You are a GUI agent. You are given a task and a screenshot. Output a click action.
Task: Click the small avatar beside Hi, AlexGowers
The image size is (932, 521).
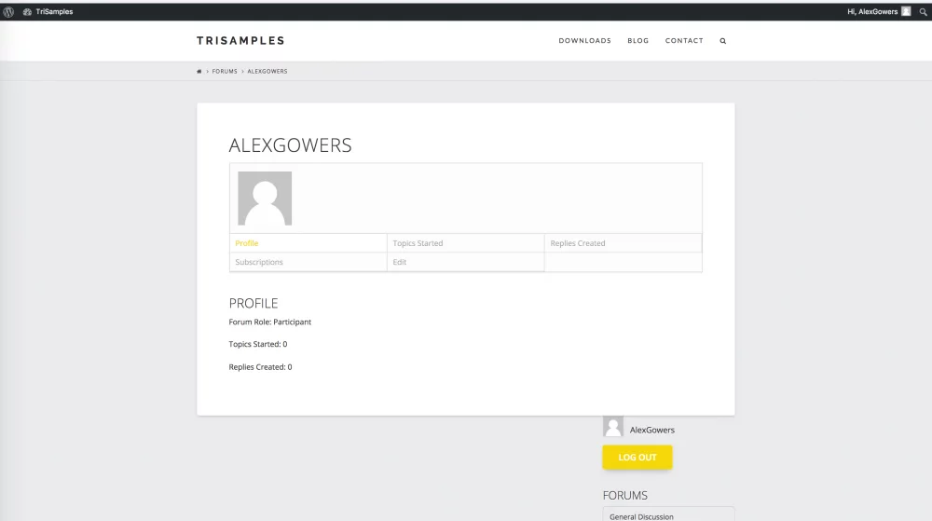[906, 11]
